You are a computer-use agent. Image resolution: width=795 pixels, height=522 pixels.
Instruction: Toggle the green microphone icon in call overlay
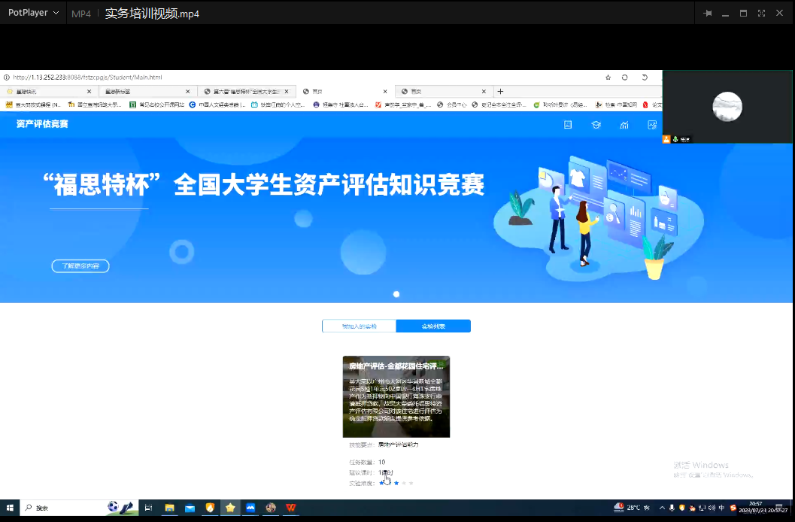(675, 139)
